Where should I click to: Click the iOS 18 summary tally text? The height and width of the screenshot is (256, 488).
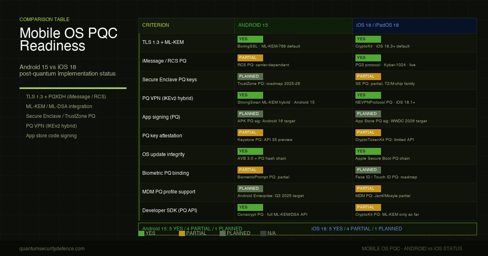(357, 229)
